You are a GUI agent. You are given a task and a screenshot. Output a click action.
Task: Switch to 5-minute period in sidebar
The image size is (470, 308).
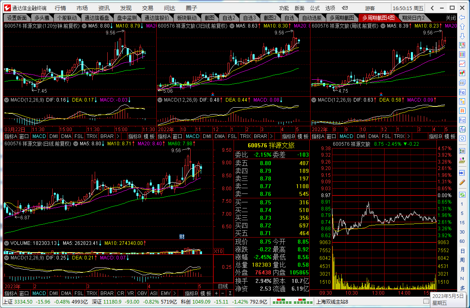pyautogui.click(x=462, y=213)
